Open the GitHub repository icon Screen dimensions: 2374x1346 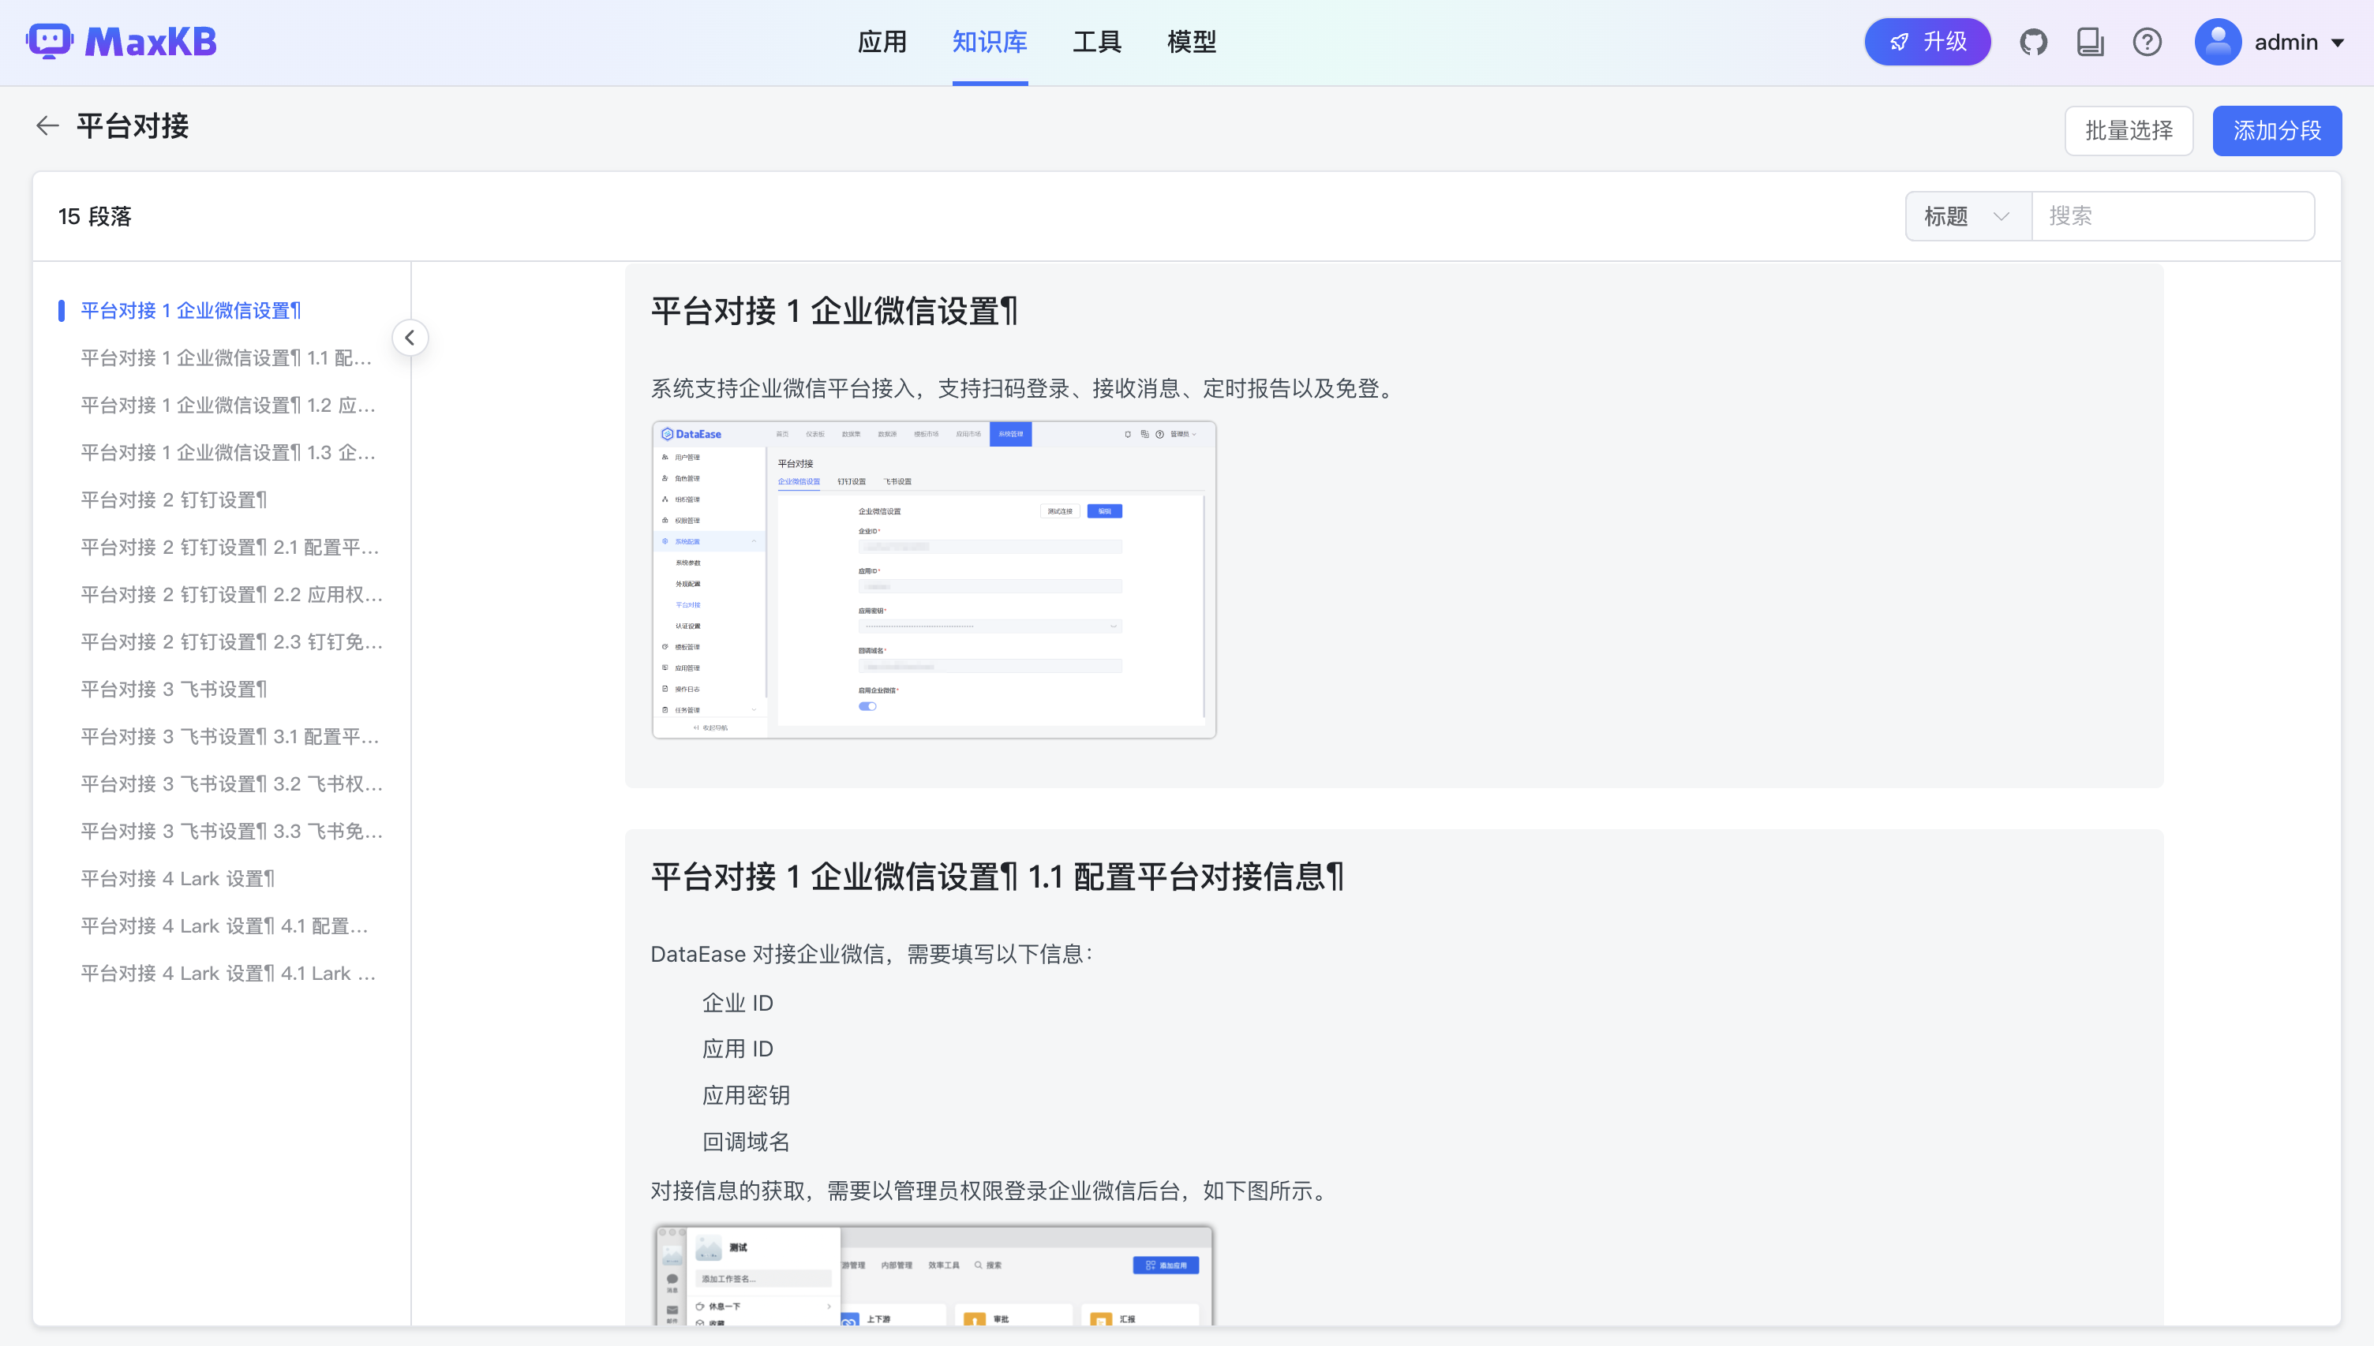pyautogui.click(x=2034, y=42)
